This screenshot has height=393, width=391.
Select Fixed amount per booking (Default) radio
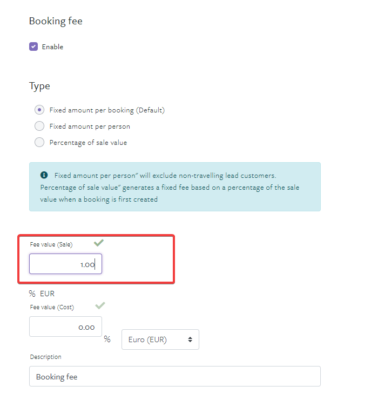point(39,110)
